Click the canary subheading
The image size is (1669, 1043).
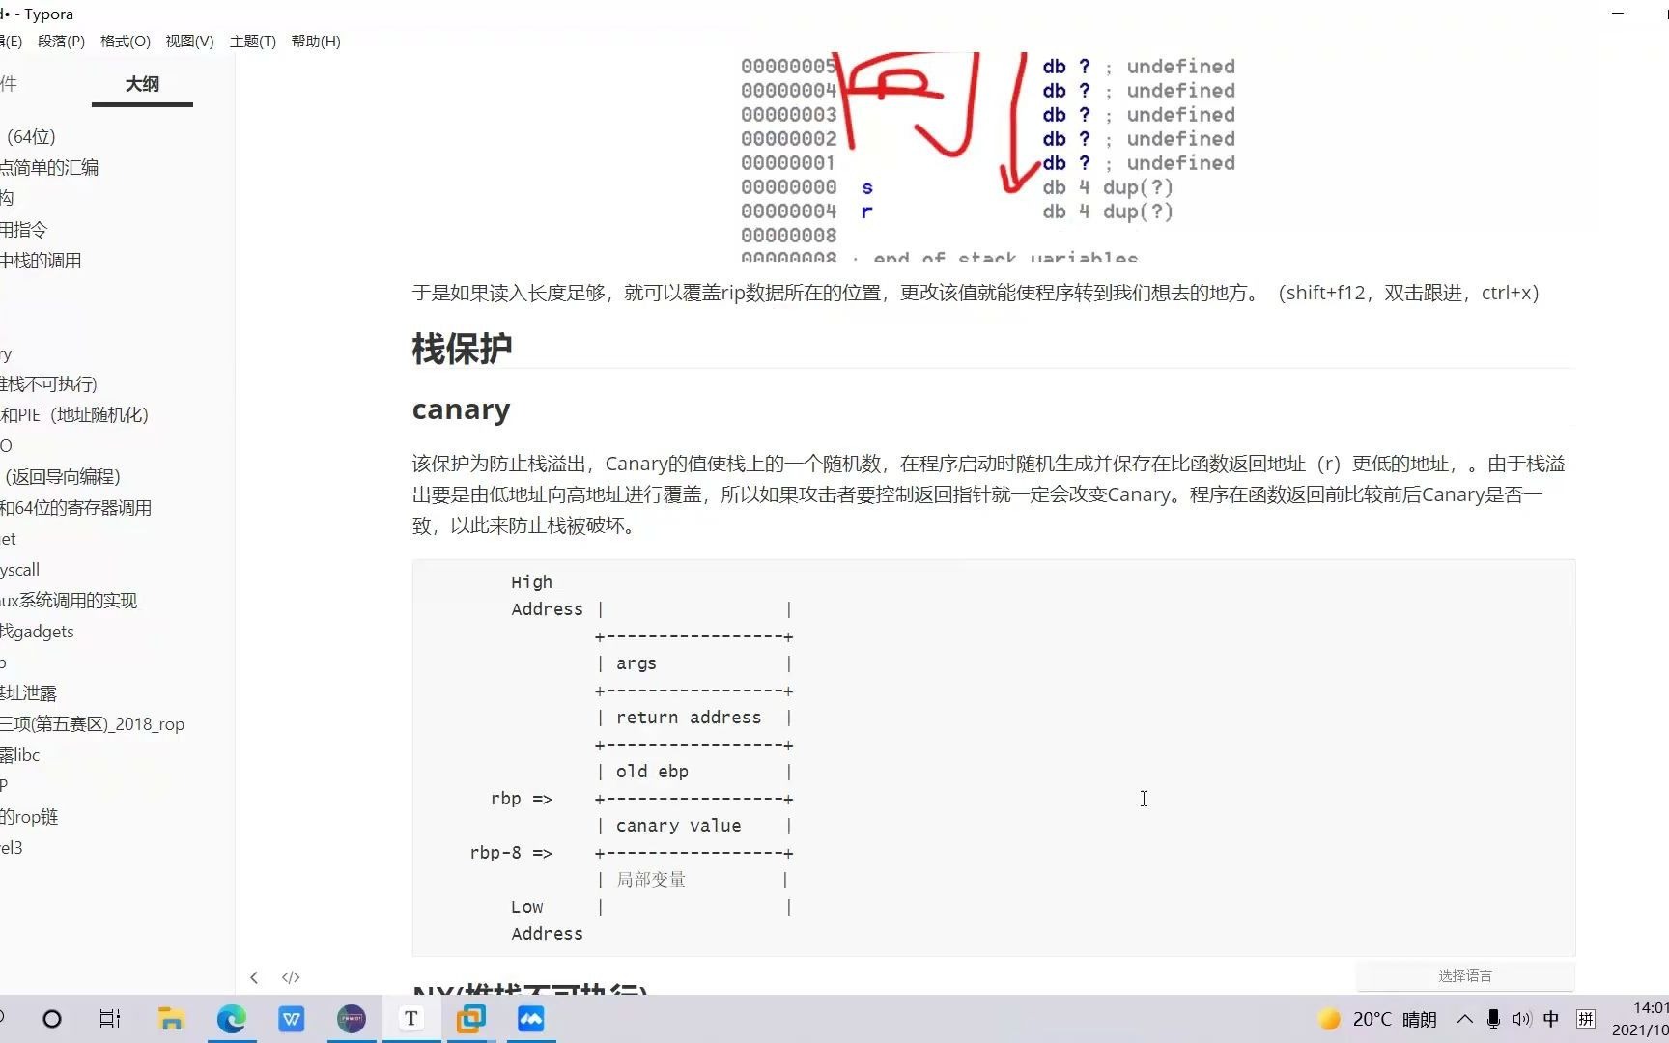[x=461, y=409]
